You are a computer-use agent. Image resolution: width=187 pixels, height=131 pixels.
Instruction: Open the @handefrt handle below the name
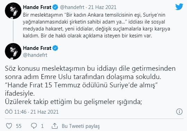tap(35, 55)
